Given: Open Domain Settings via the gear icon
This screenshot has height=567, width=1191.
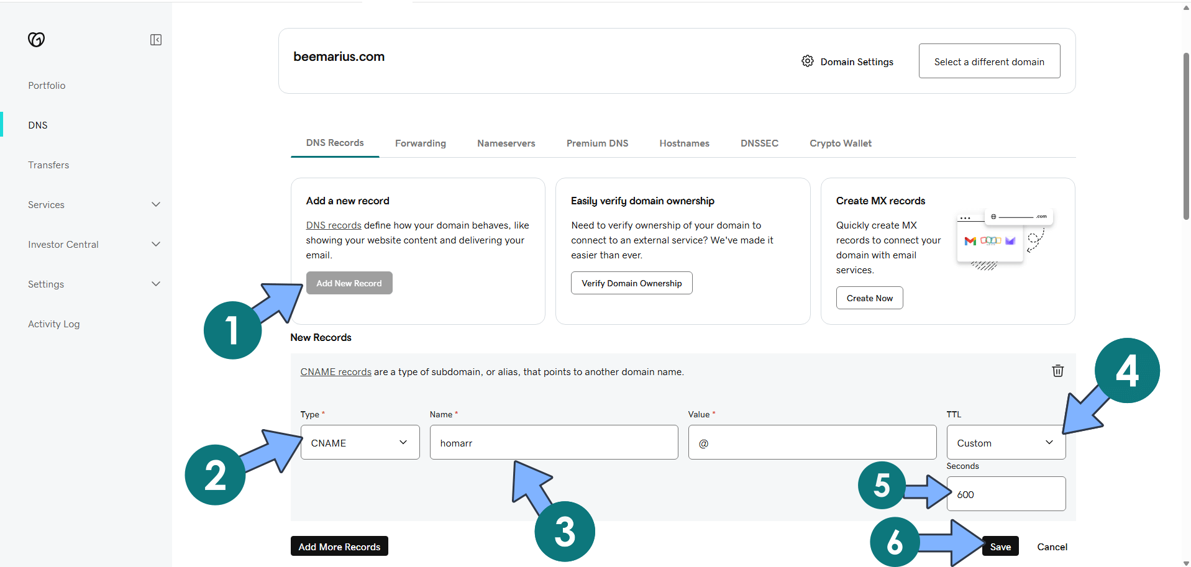Looking at the screenshot, I should point(808,61).
